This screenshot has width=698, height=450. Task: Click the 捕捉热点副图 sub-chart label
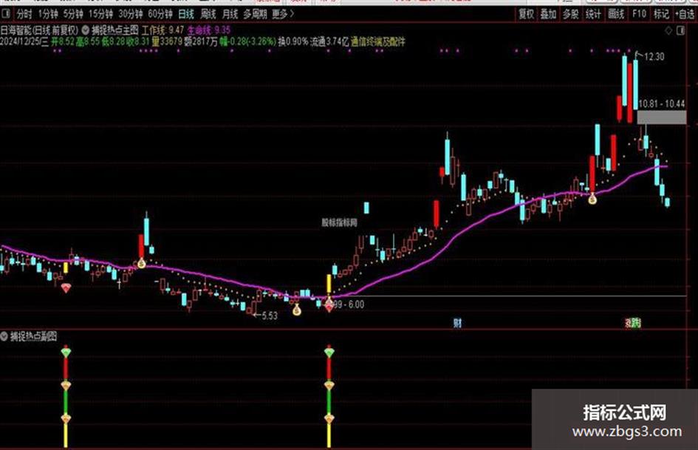[33, 336]
